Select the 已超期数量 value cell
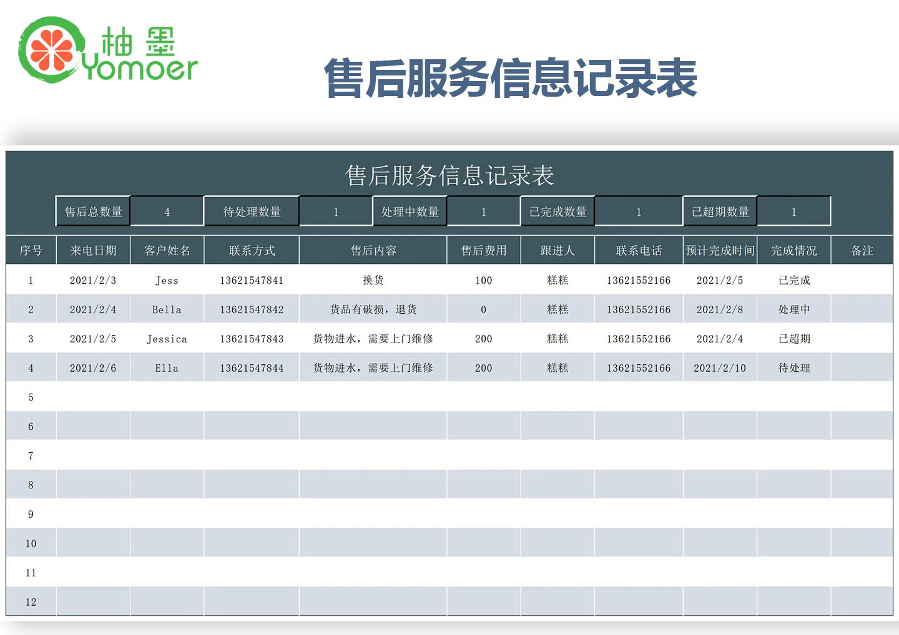This screenshot has height=635, width=899. 793,212
